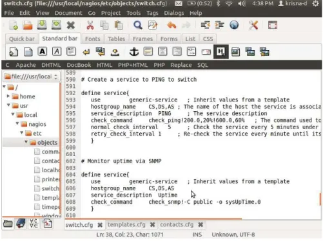Screen dimensions: 323x241
Task: Open the Dialogs menu
Action: click(x=174, y=13)
